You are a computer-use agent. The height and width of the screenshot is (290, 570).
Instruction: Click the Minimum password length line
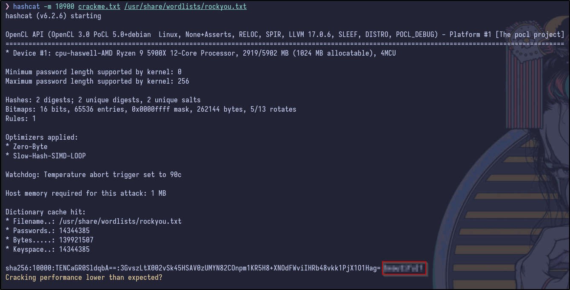(x=93, y=72)
